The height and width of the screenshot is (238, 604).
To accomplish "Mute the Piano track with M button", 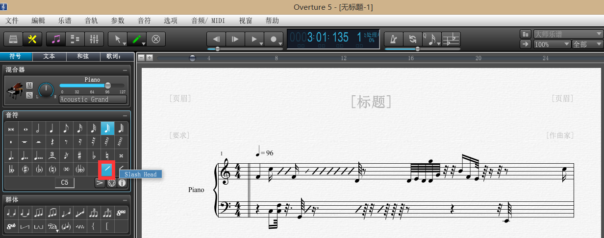I will point(29,86).
